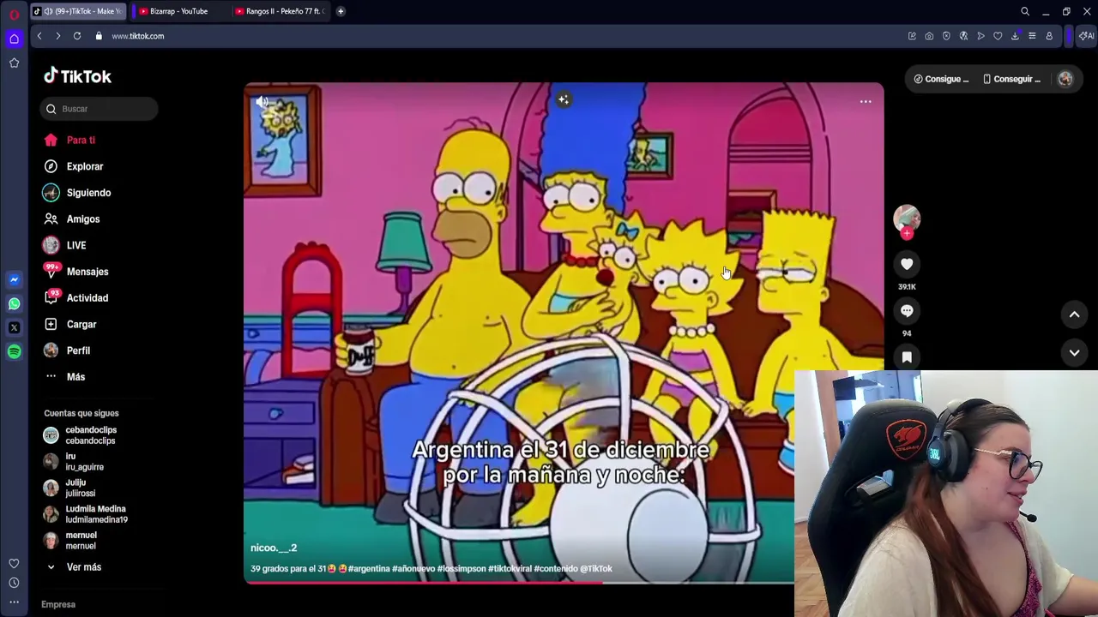Open the browser tab search magnifier

tap(1025, 11)
